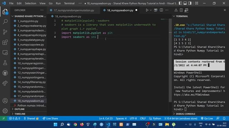The height and width of the screenshot is (128, 229).
Task: Open notifications bell
Action: pos(224,118)
